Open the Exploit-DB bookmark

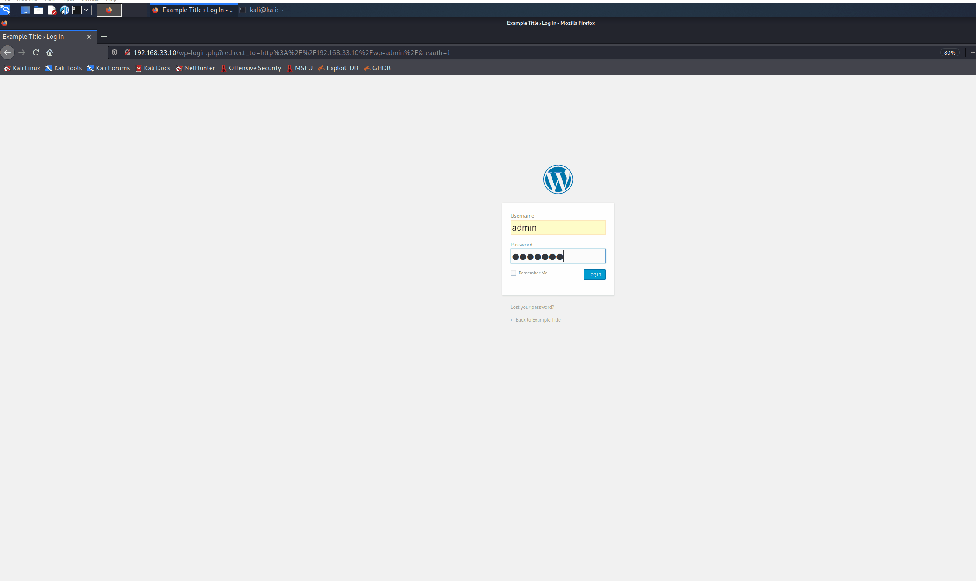click(338, 68)
